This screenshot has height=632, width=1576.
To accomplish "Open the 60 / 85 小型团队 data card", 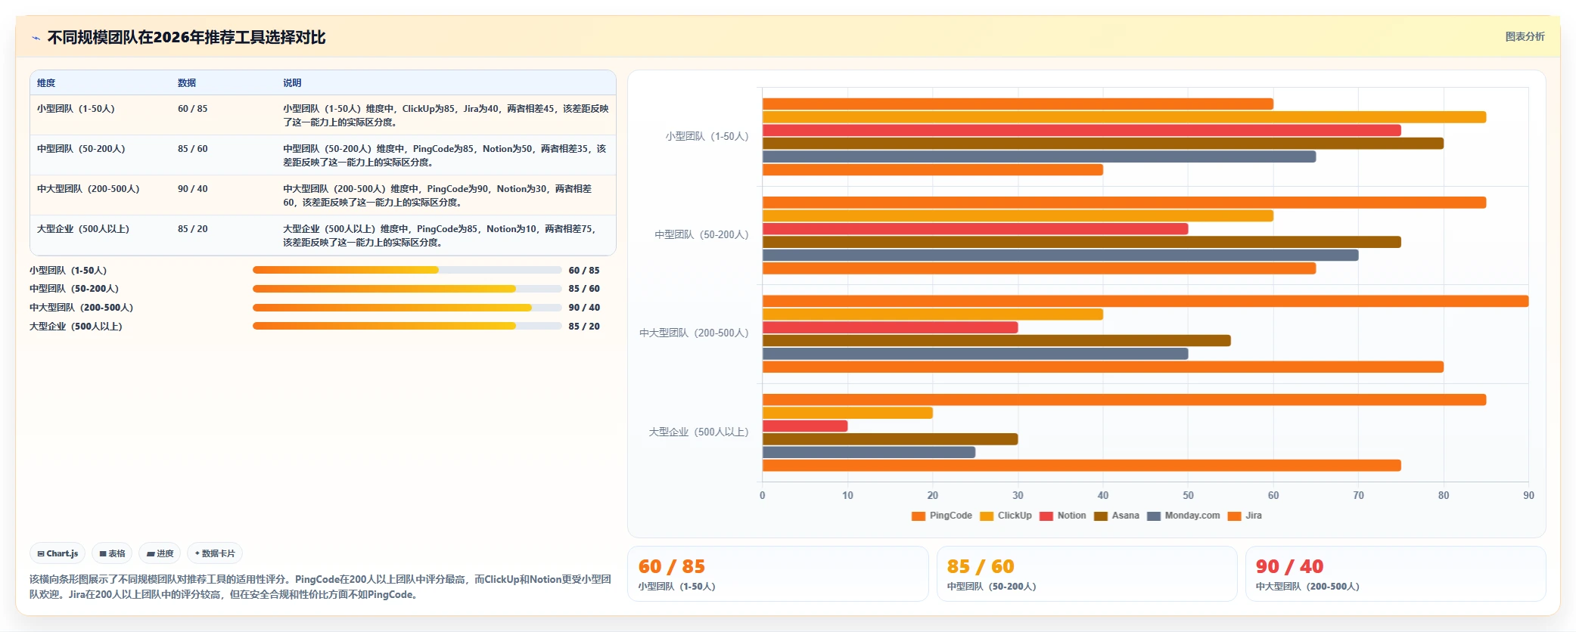I will point(778,574).
